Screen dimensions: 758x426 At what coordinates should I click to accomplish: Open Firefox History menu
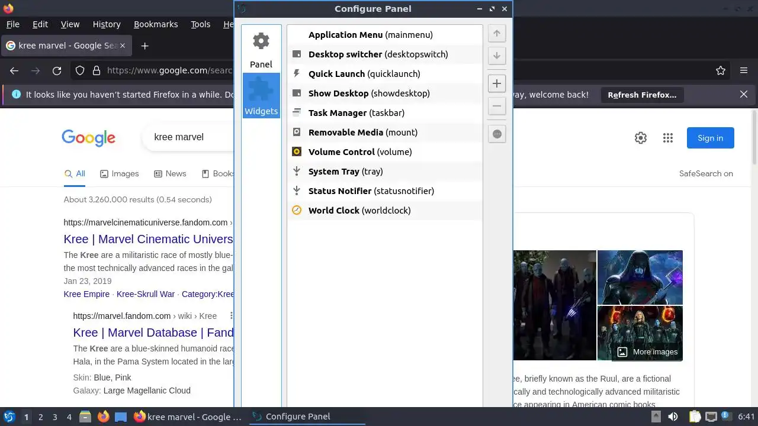(x=107, y=24)
